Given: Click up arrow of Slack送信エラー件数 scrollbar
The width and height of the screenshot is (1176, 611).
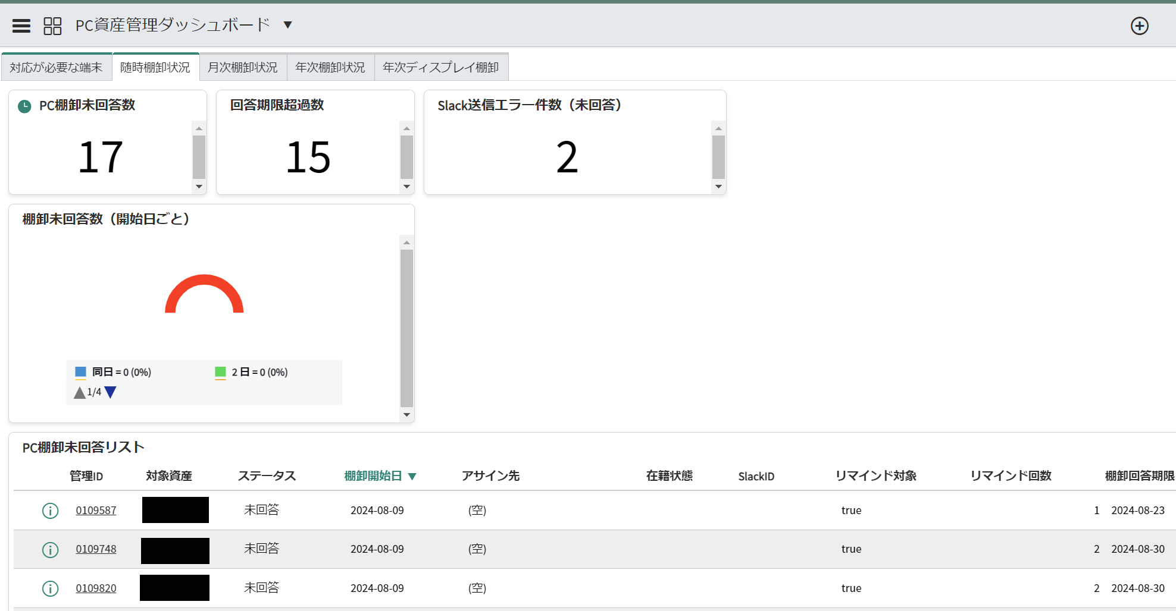Looking at the screenshot, I should [718, 128].
